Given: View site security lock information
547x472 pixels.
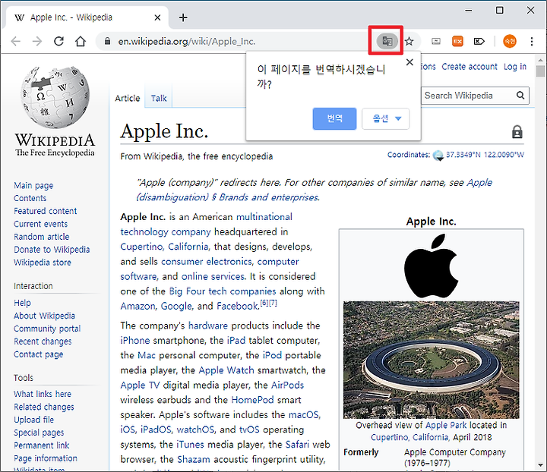Looking at the screenshot, I should click(108, 42).
